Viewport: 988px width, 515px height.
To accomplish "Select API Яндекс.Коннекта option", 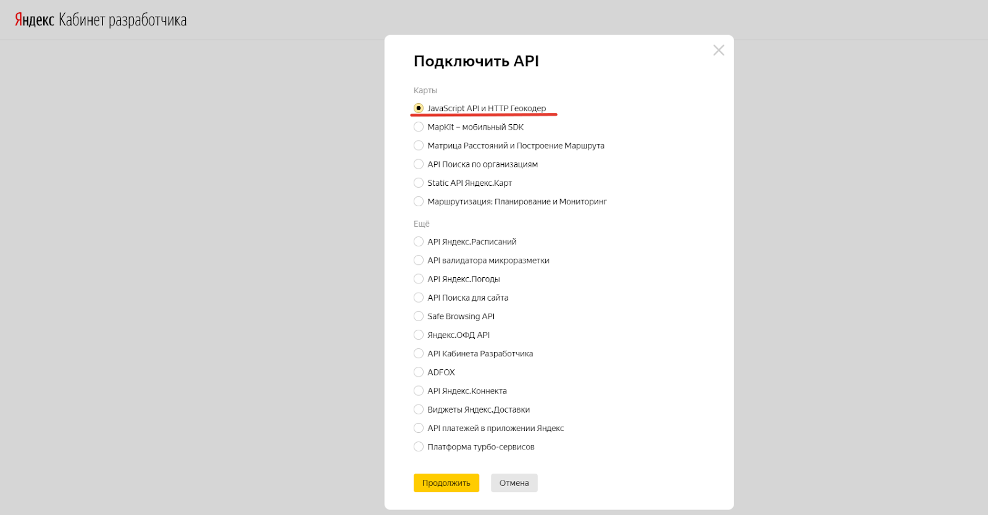I will tap(419, 391).
